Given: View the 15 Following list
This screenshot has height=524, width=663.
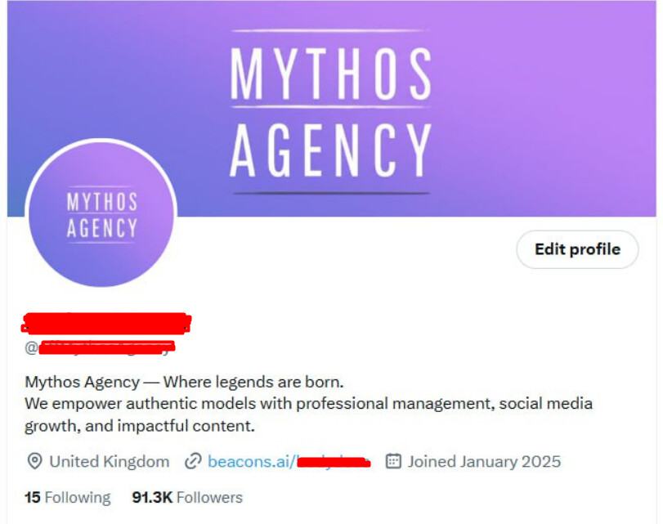Looking at the screenshot, I should (68, 497).
